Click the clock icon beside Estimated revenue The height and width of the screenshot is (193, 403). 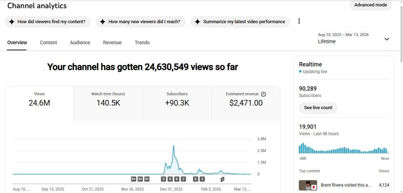tap(263, 94)
